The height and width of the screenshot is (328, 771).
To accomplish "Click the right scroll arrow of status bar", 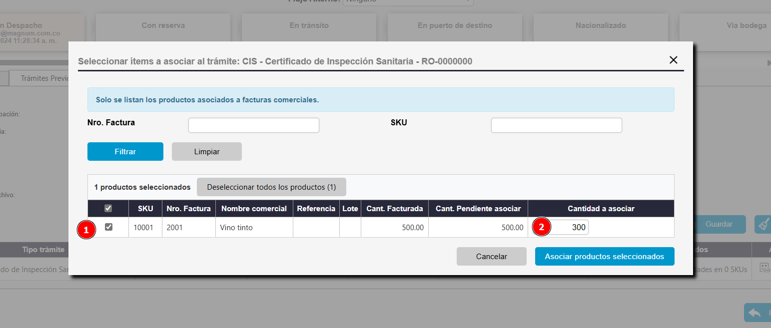I will coord(769,63).
